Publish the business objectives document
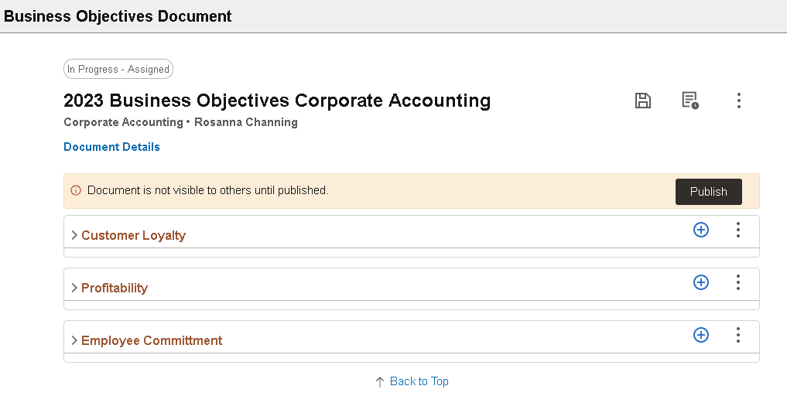 click(708, 192)
